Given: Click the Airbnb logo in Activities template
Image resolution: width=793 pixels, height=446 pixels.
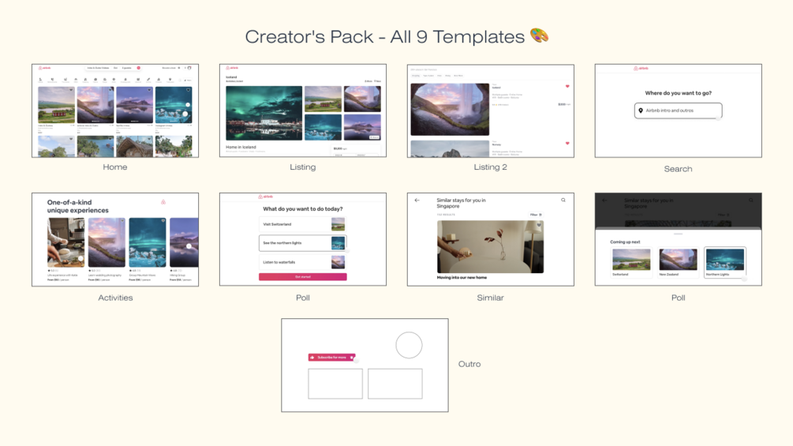Looking at the screenshot, I should coord(163,202).
